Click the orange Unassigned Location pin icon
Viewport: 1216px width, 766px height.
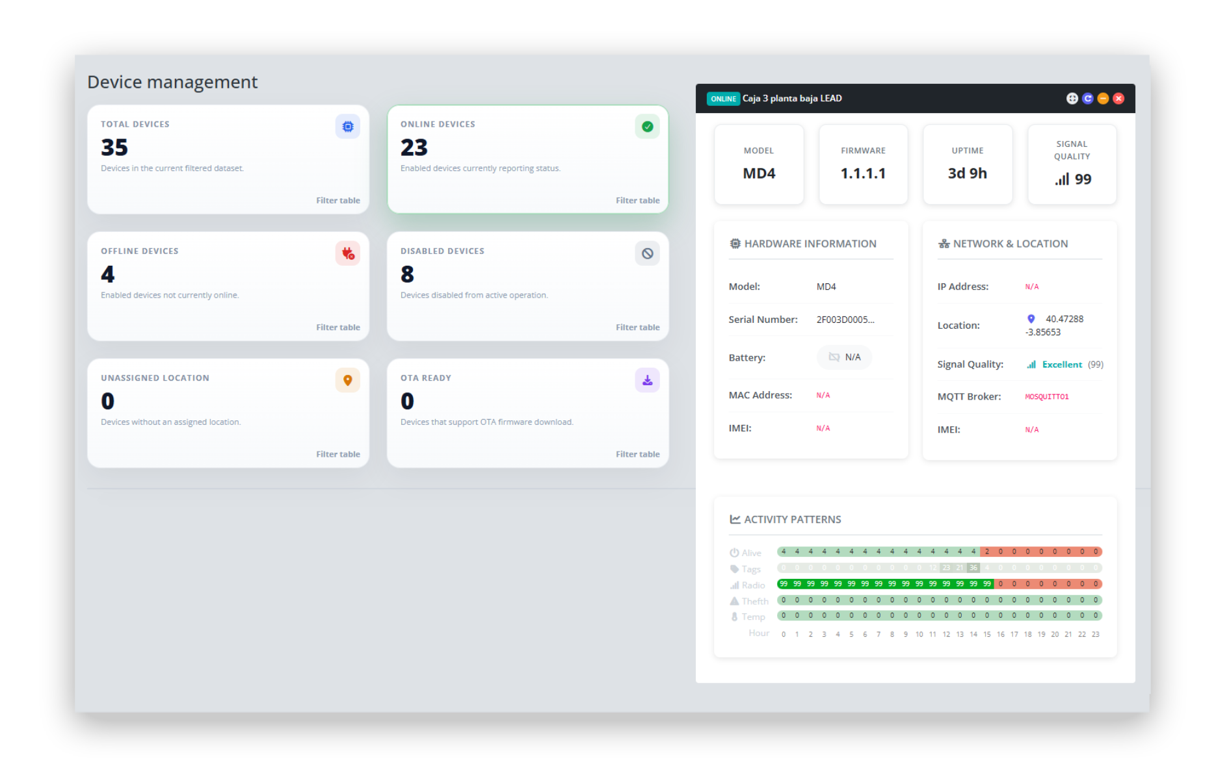coord(348,380)
